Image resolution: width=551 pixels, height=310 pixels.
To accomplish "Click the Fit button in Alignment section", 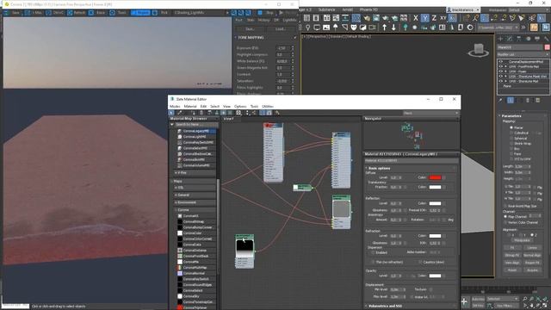I will click(x=512, y=247).
